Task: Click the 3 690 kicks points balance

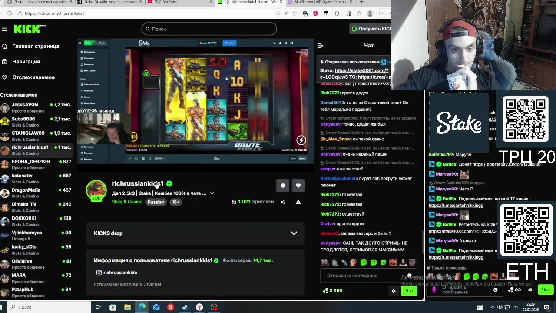Action: pyautogui.click(x=332, y=290)
